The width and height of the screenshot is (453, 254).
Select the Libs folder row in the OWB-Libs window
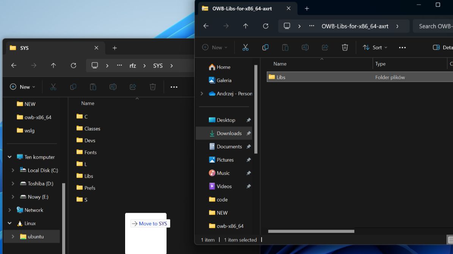[x=360, y=77]
